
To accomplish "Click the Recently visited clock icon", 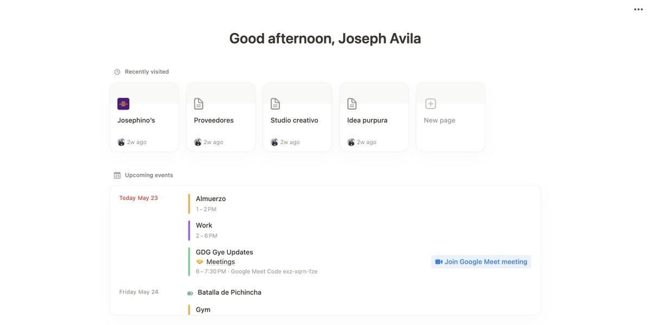I will pos(117,71).
